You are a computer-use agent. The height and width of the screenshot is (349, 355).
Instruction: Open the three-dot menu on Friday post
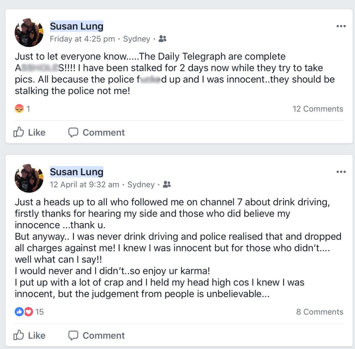pos(341,26)
